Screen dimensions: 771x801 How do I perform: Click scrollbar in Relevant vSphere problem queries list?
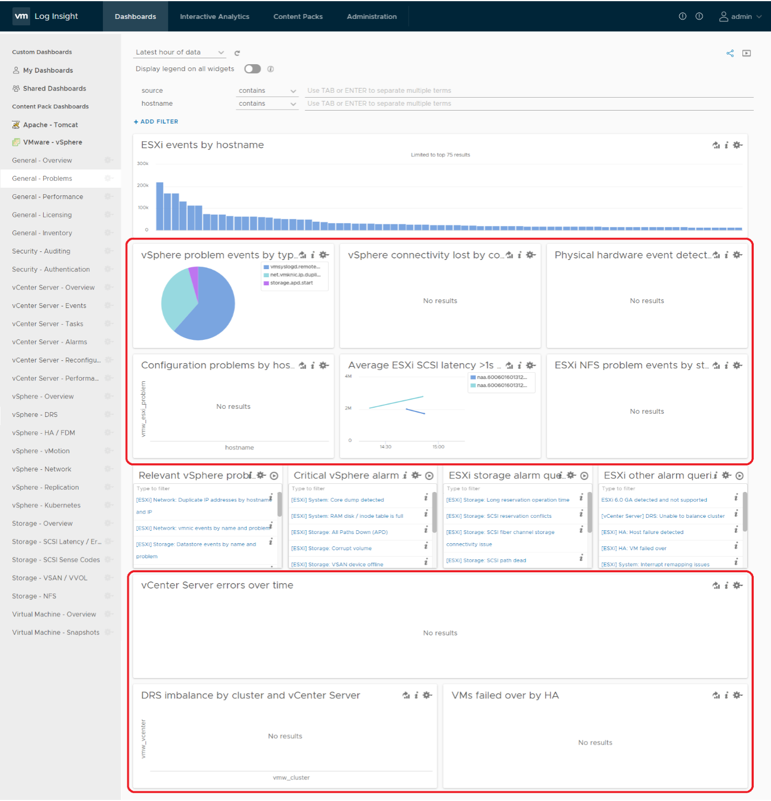coord(279,504)
